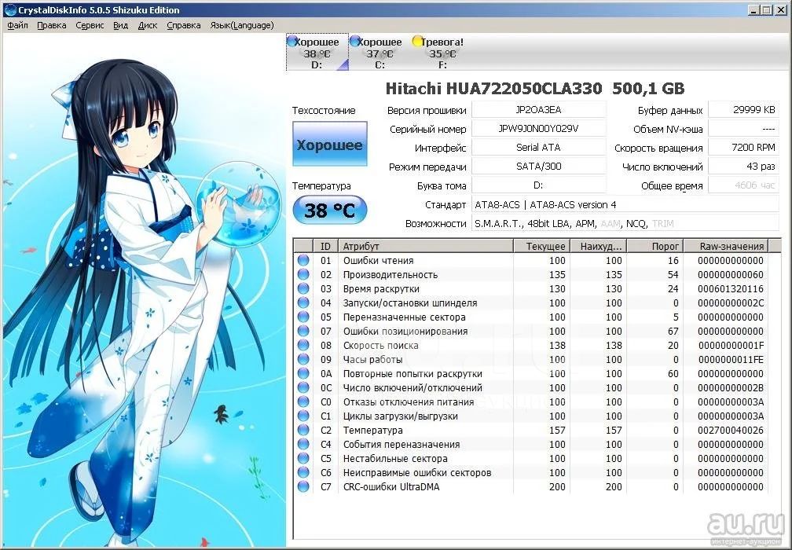Screen dimensions: 792x550
Task: Click the drive letter field D:
Action: pos(538,185)
